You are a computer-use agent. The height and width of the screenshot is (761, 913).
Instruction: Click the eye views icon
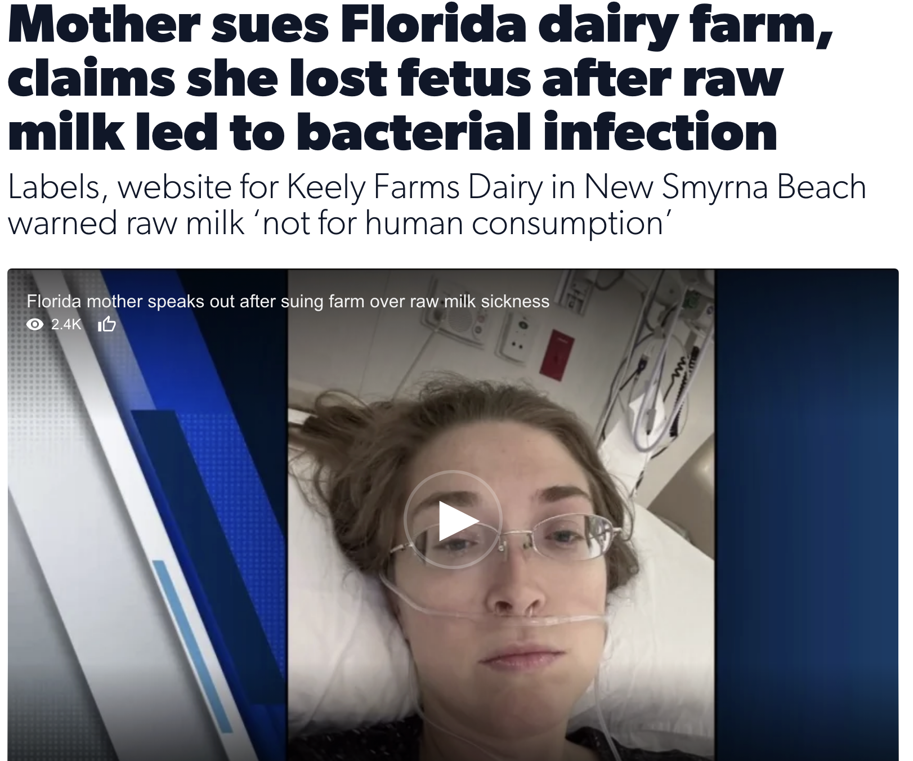coord(35,324)
